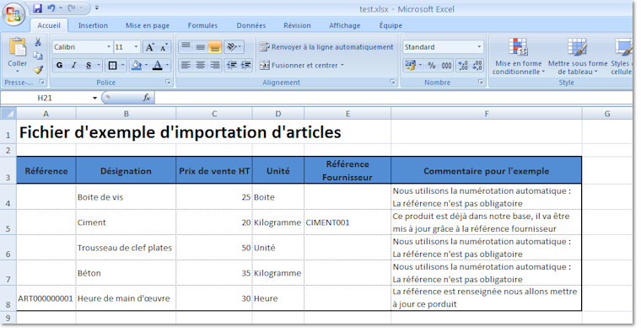Open Fusionner et centrer dropdown arrow

[342, 66]
